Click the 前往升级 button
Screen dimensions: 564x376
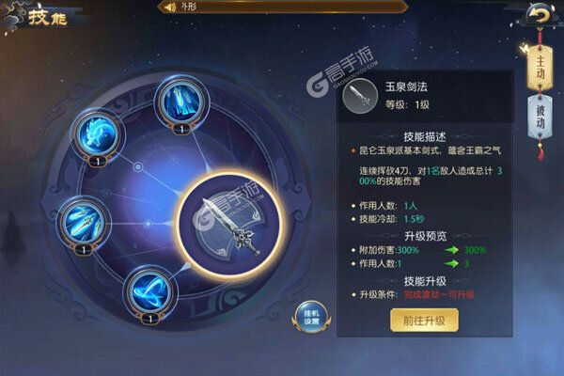coord(425,321)
